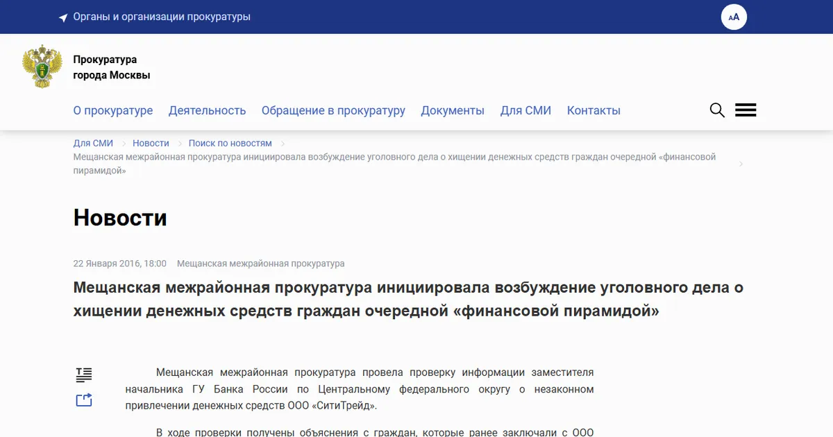Click the date '22 Января 2016, 18:00'

[x=120, y=264]
